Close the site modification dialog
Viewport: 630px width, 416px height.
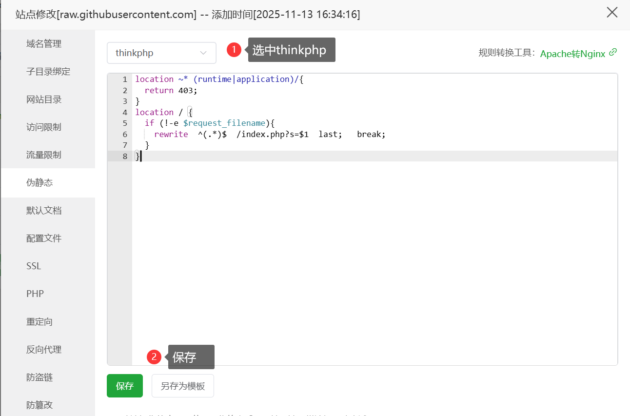pos(612,13)
